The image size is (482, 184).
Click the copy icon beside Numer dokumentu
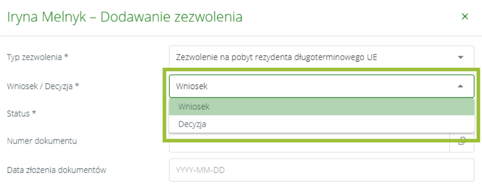[461, 141]
